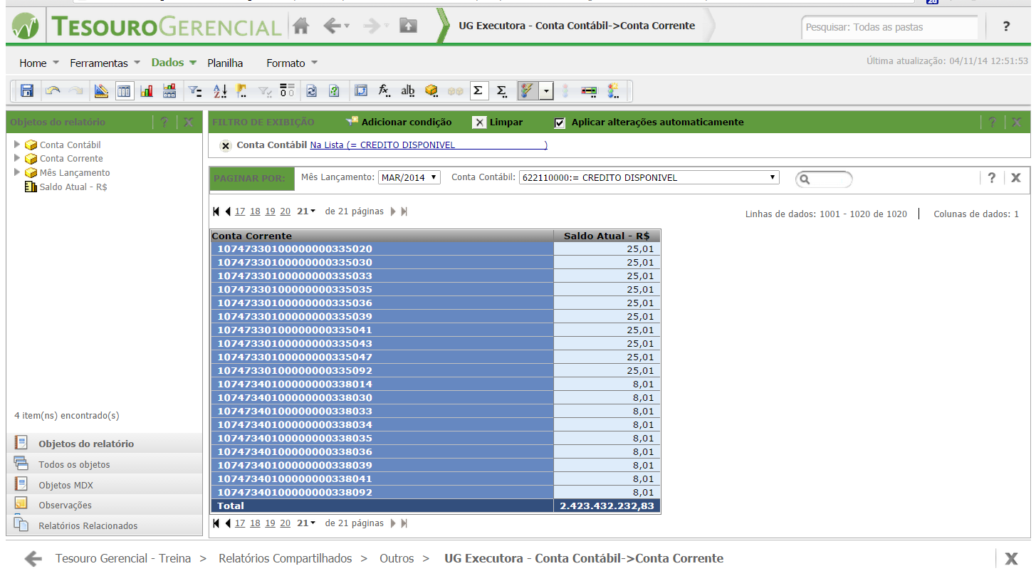
Task: Click the quick thresholds lightning icon
Action: pyautogui.click(x=527, y=90)
